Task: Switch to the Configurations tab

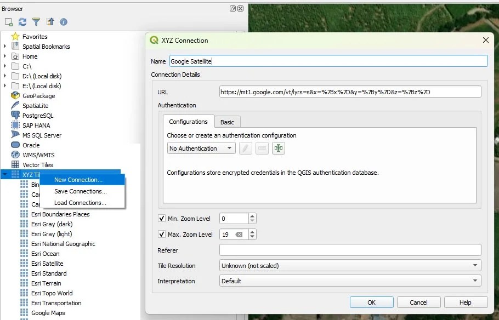Action: tap(189, 122)
